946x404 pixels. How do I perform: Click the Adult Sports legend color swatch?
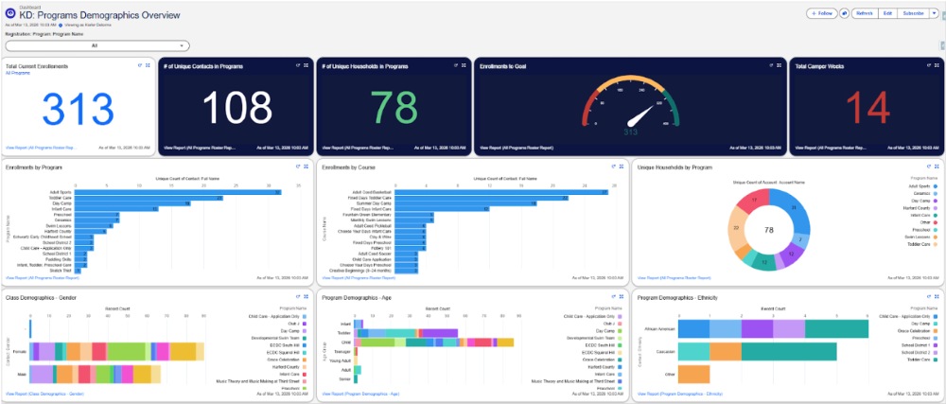point(935,185)
